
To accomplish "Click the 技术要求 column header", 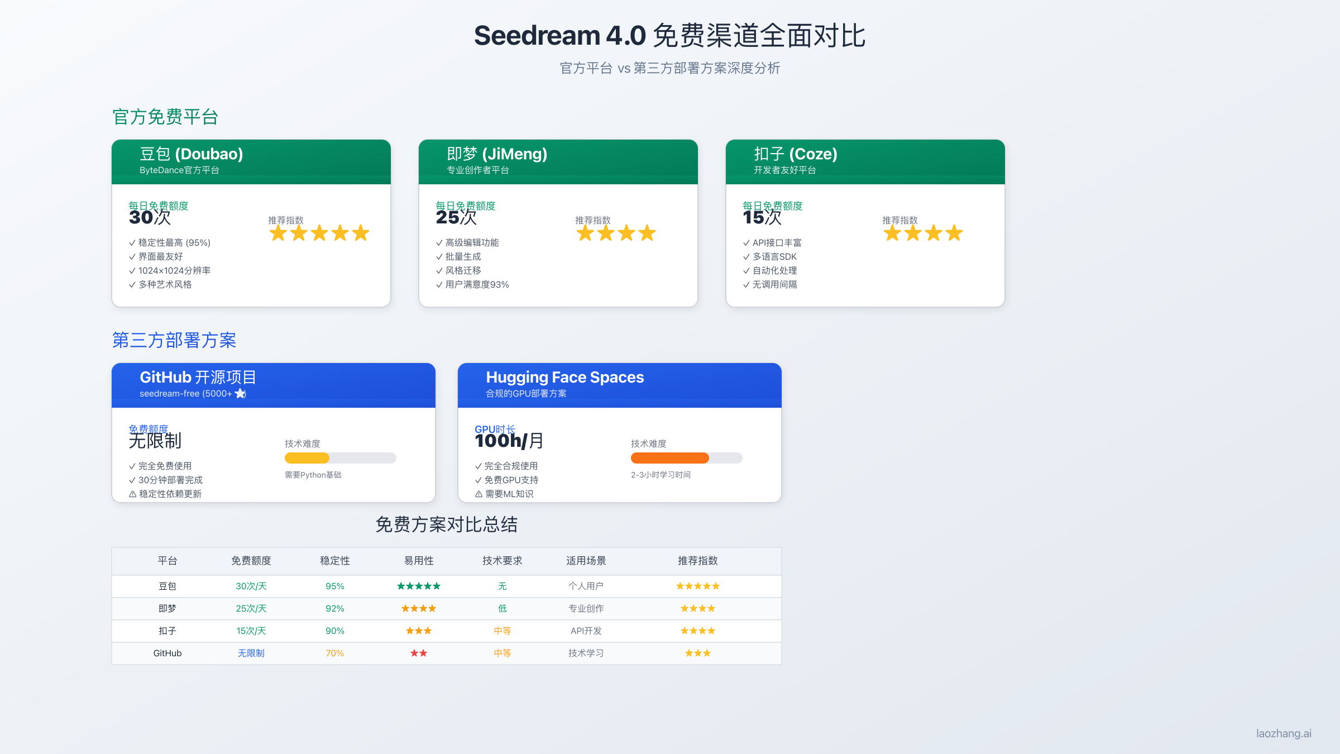I will tap(502, 561).
